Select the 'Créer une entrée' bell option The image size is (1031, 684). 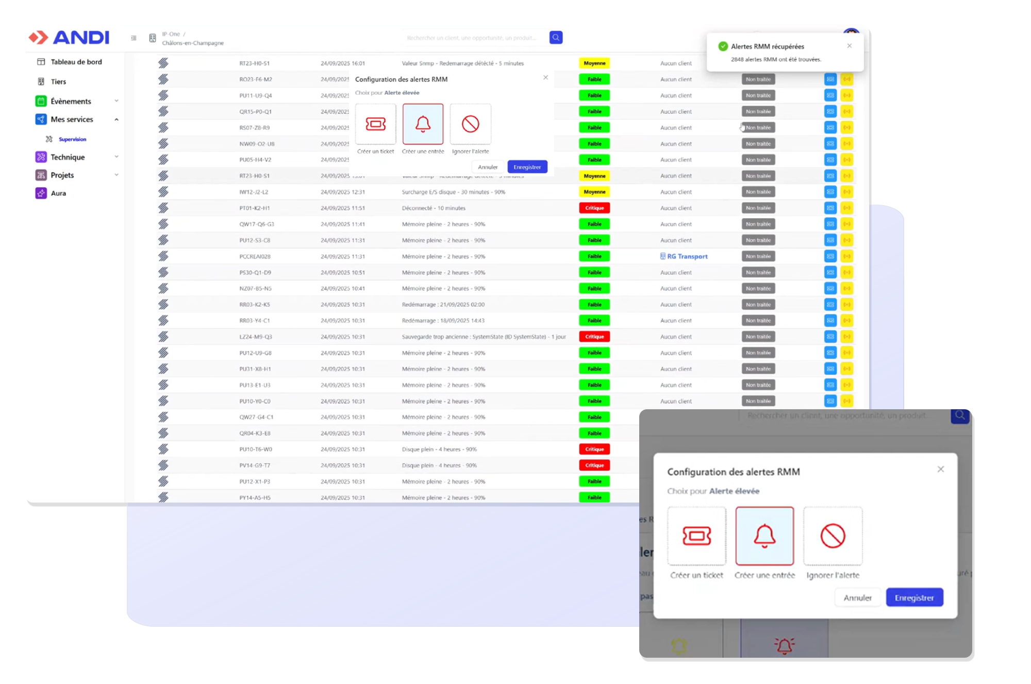tap(422, 124)
